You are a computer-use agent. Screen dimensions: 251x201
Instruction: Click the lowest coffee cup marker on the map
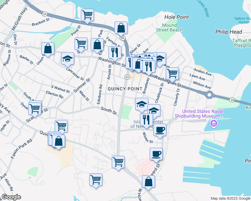click(156, 154)
